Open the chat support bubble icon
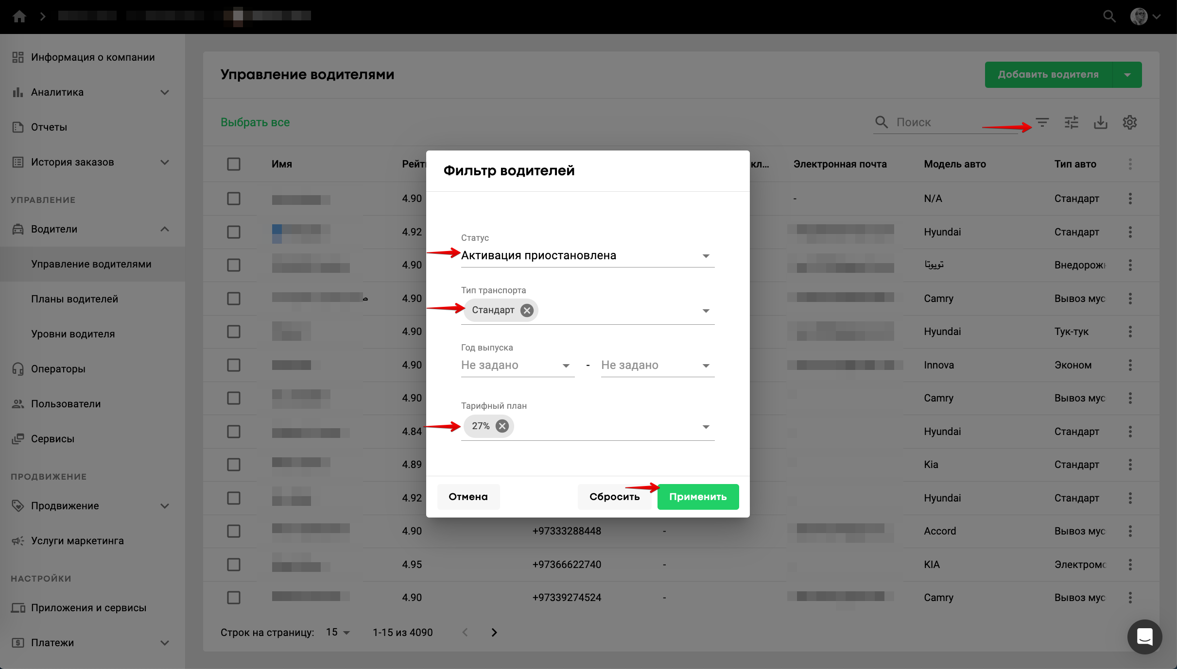This screenshot has height=669, width=1177. [x=1144, y=636]
